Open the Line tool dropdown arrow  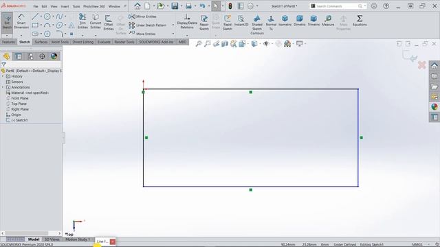[41, 16]
